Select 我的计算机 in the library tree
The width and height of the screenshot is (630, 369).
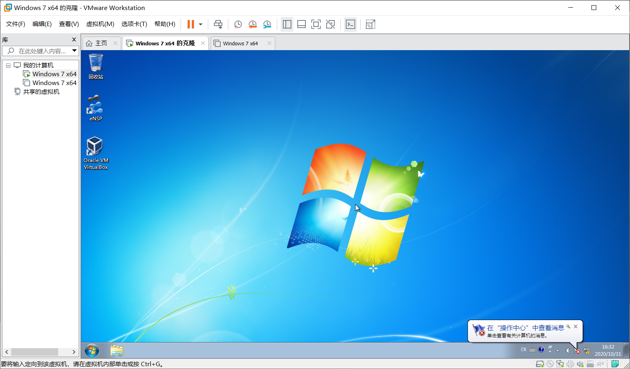click(x=38, y=65)
